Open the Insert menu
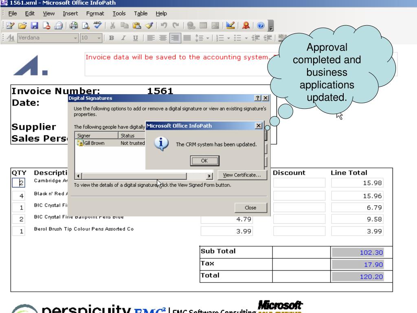The image size is (417, 313). [70, 13]
